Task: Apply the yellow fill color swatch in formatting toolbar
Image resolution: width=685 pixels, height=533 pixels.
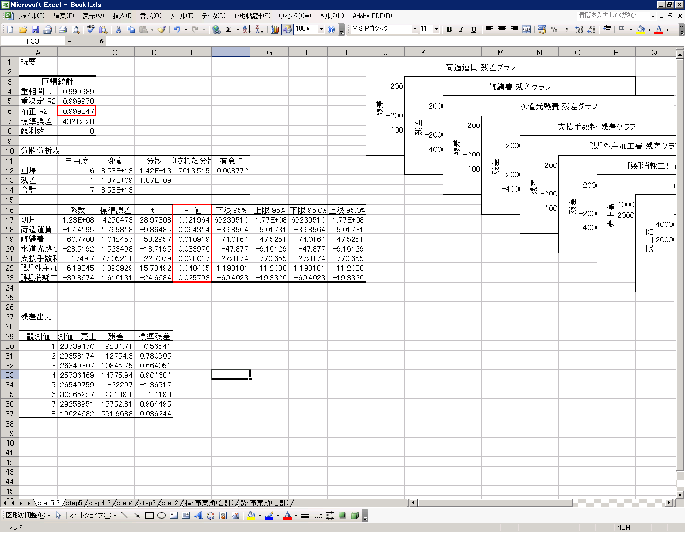Action: click(641, 29)
